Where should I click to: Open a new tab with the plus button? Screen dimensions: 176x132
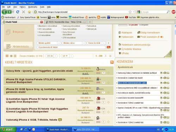90,22
